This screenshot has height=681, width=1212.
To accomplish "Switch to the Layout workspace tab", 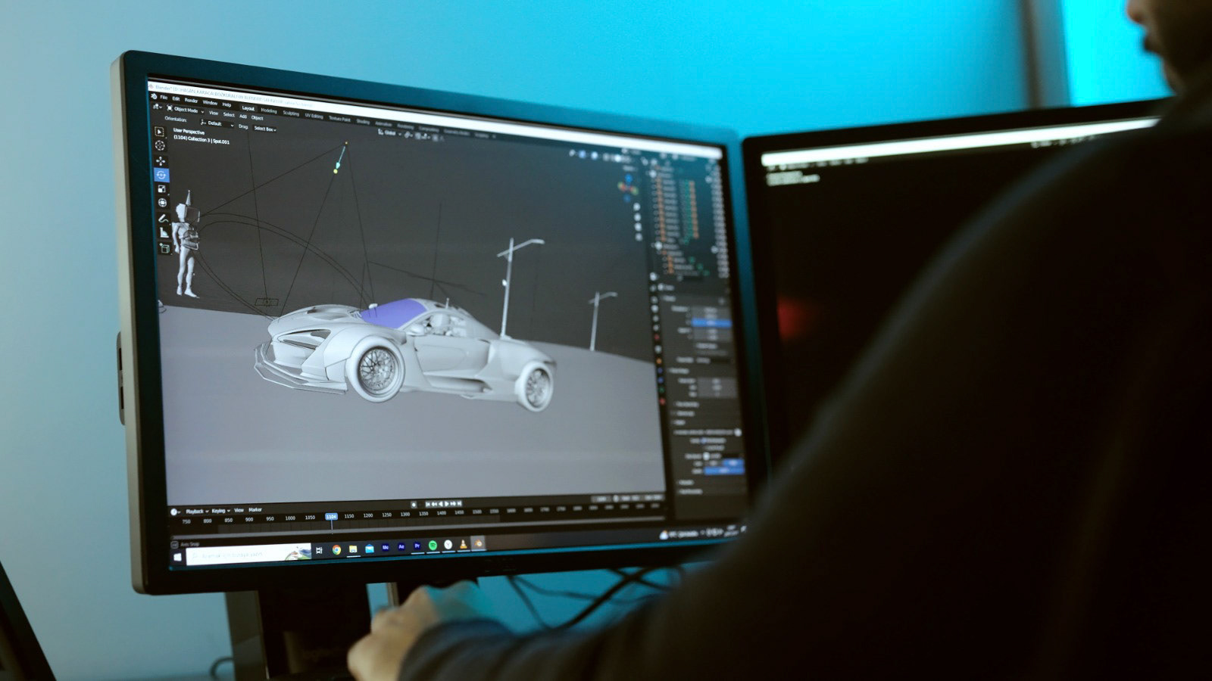I will pos(248,108).
